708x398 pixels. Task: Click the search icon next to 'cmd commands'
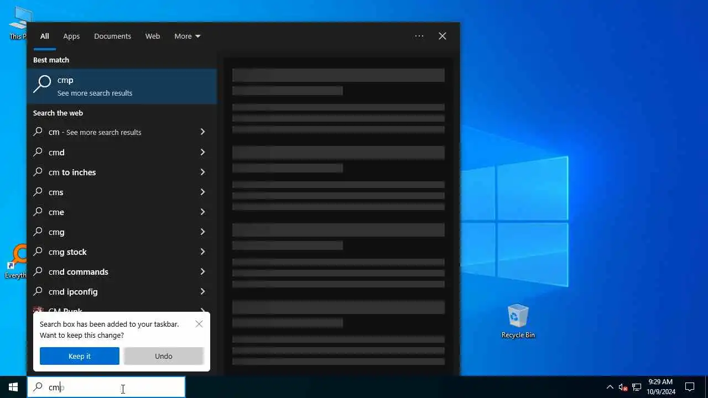[38, 271]
